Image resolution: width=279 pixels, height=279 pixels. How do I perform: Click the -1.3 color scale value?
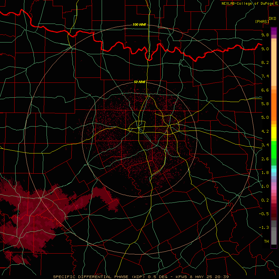point(264,228)
